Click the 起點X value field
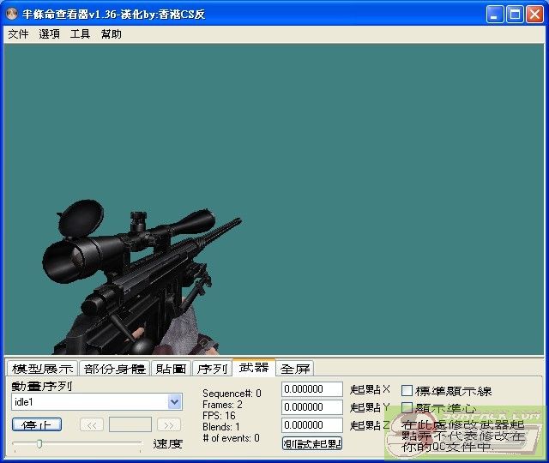 click(311, 389)
